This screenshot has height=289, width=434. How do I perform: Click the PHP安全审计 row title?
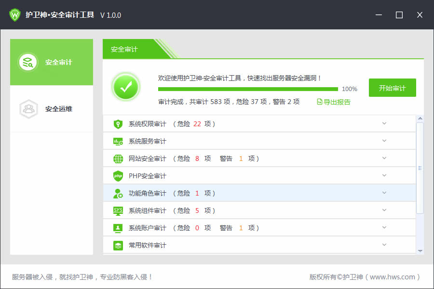pos(148,176)
